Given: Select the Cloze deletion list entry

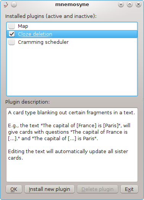Looking at the screenshot, I should (72, 34).
